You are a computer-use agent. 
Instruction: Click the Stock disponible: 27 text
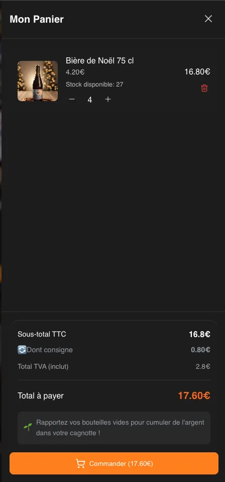click(94, 84)
